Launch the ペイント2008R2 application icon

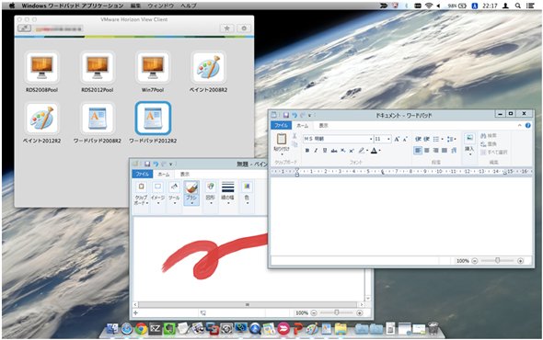point(208,67)
